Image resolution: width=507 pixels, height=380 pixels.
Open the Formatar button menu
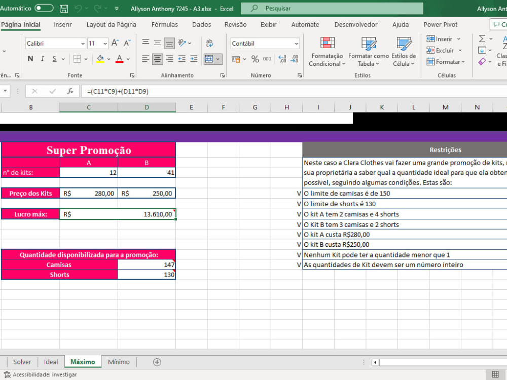(446, 62)
